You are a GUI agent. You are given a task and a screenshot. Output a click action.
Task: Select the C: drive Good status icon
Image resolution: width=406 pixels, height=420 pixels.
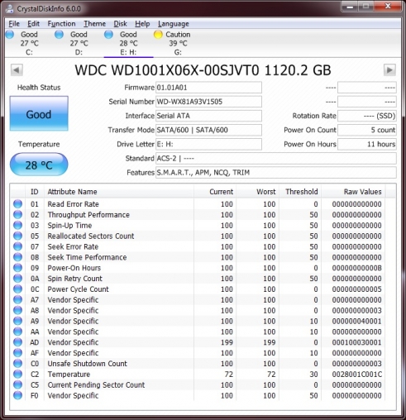click(10, 35)
